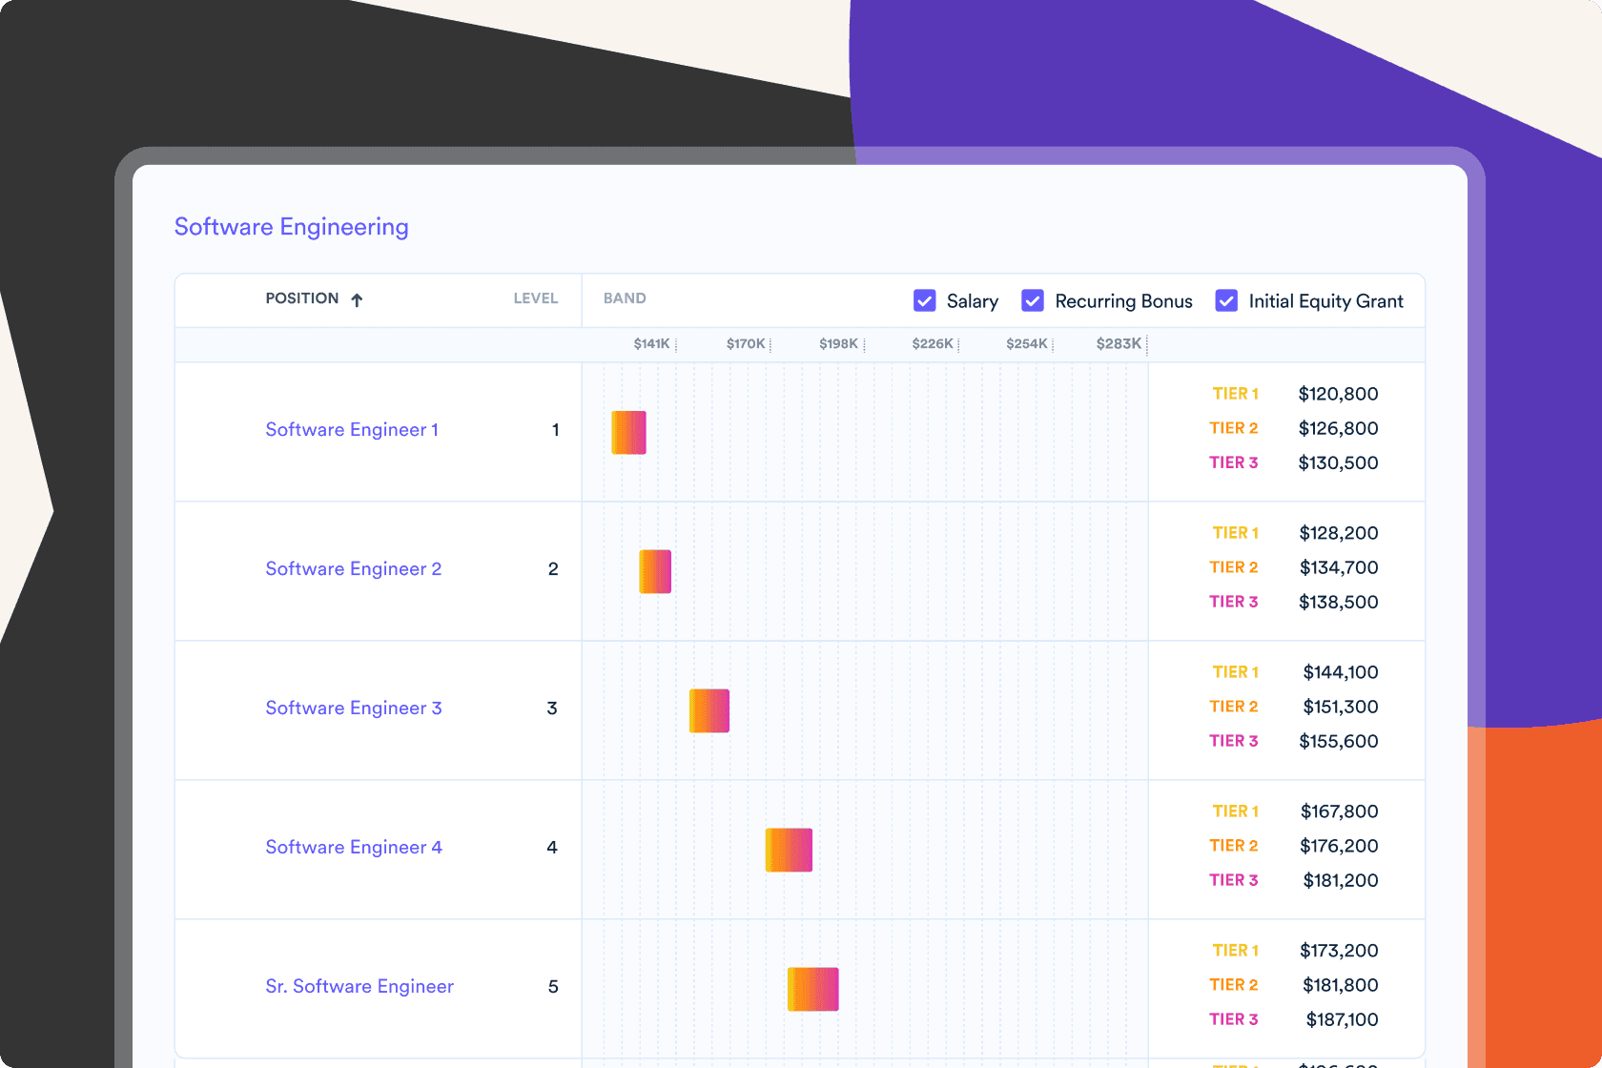Open the Software Engineer 4 position
The image size is (1602, 1068).
(354, 848)
